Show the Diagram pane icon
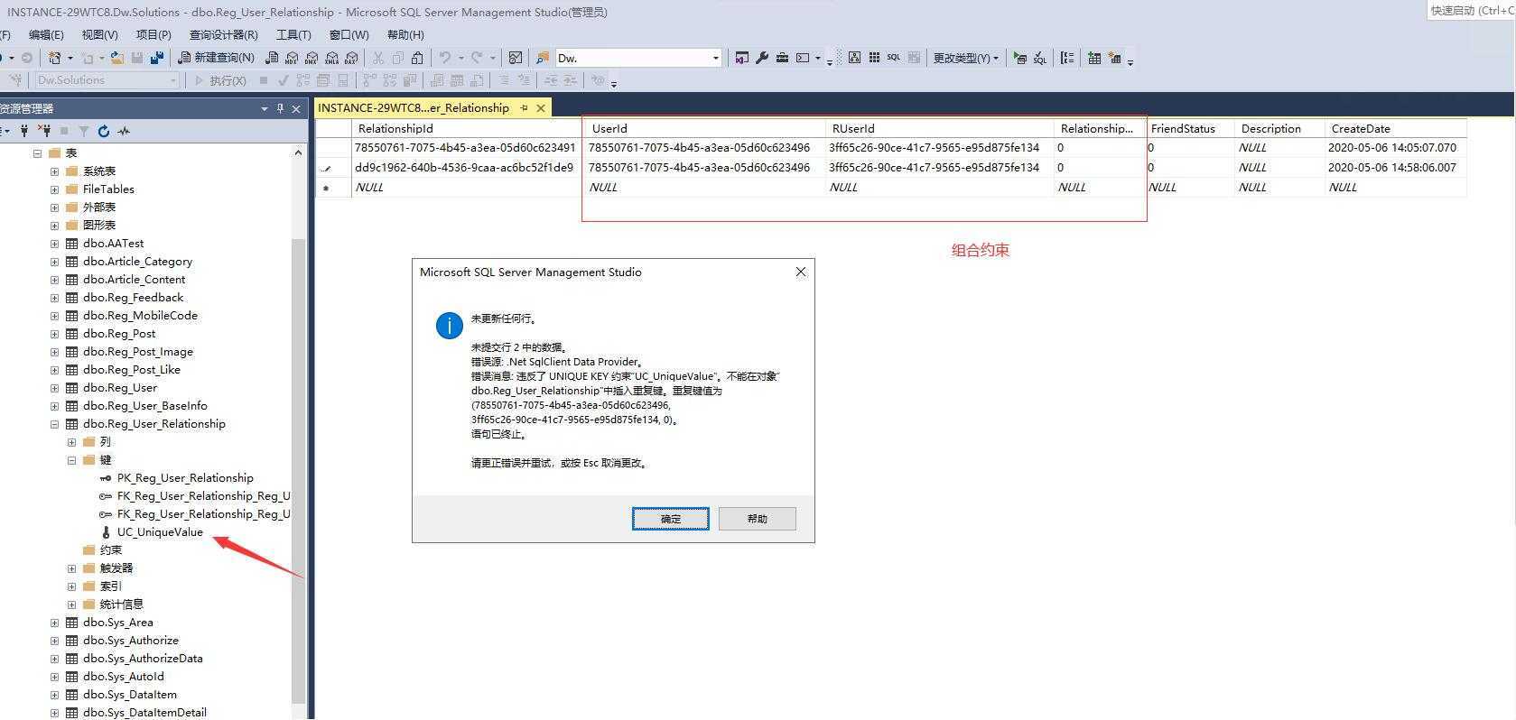Image resolution: width=1516 pixels, height=720 pixels. (x=854, y=58)
